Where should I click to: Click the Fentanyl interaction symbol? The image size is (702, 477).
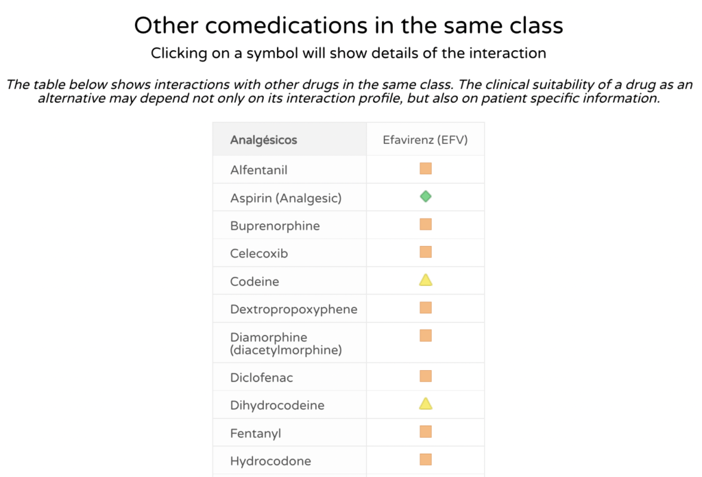click(x=425, y=432)
